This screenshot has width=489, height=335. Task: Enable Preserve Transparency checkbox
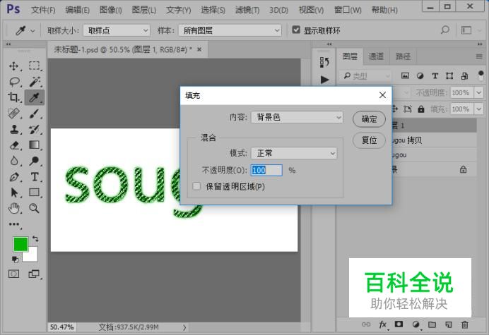[196, 186]
